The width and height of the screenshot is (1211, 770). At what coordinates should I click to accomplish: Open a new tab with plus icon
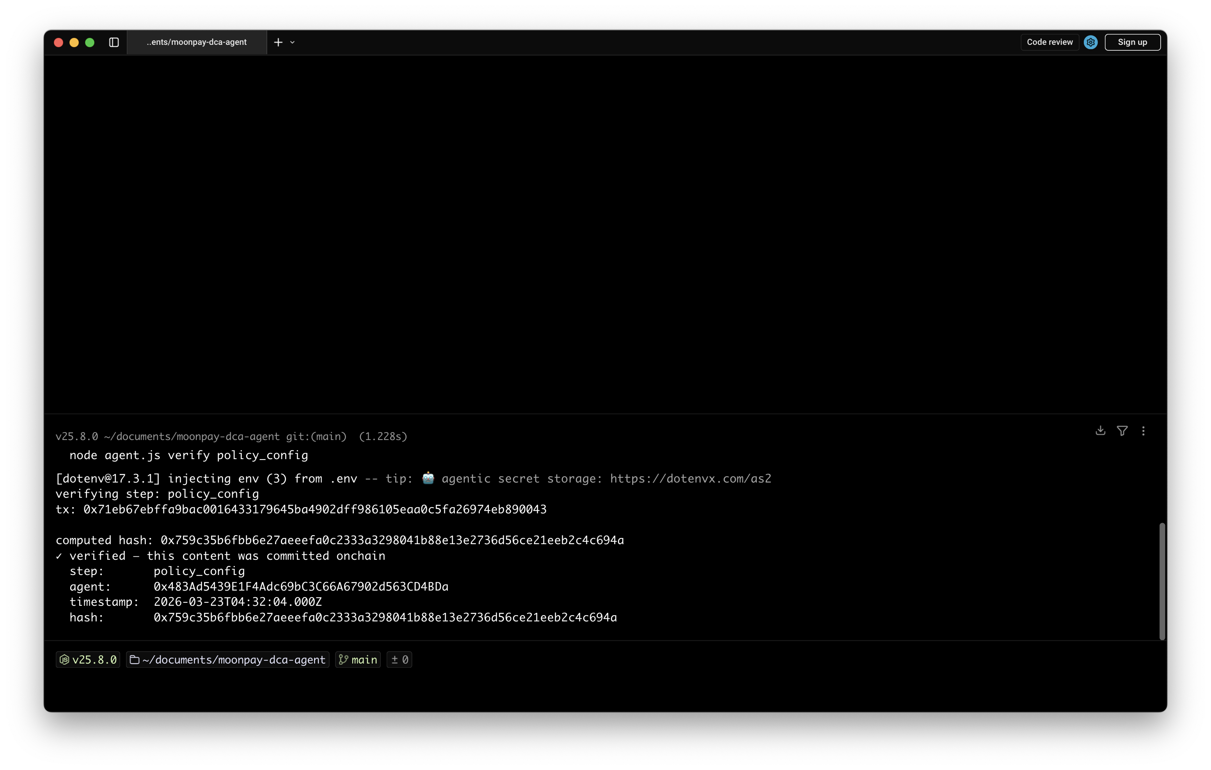click(278, 42)
